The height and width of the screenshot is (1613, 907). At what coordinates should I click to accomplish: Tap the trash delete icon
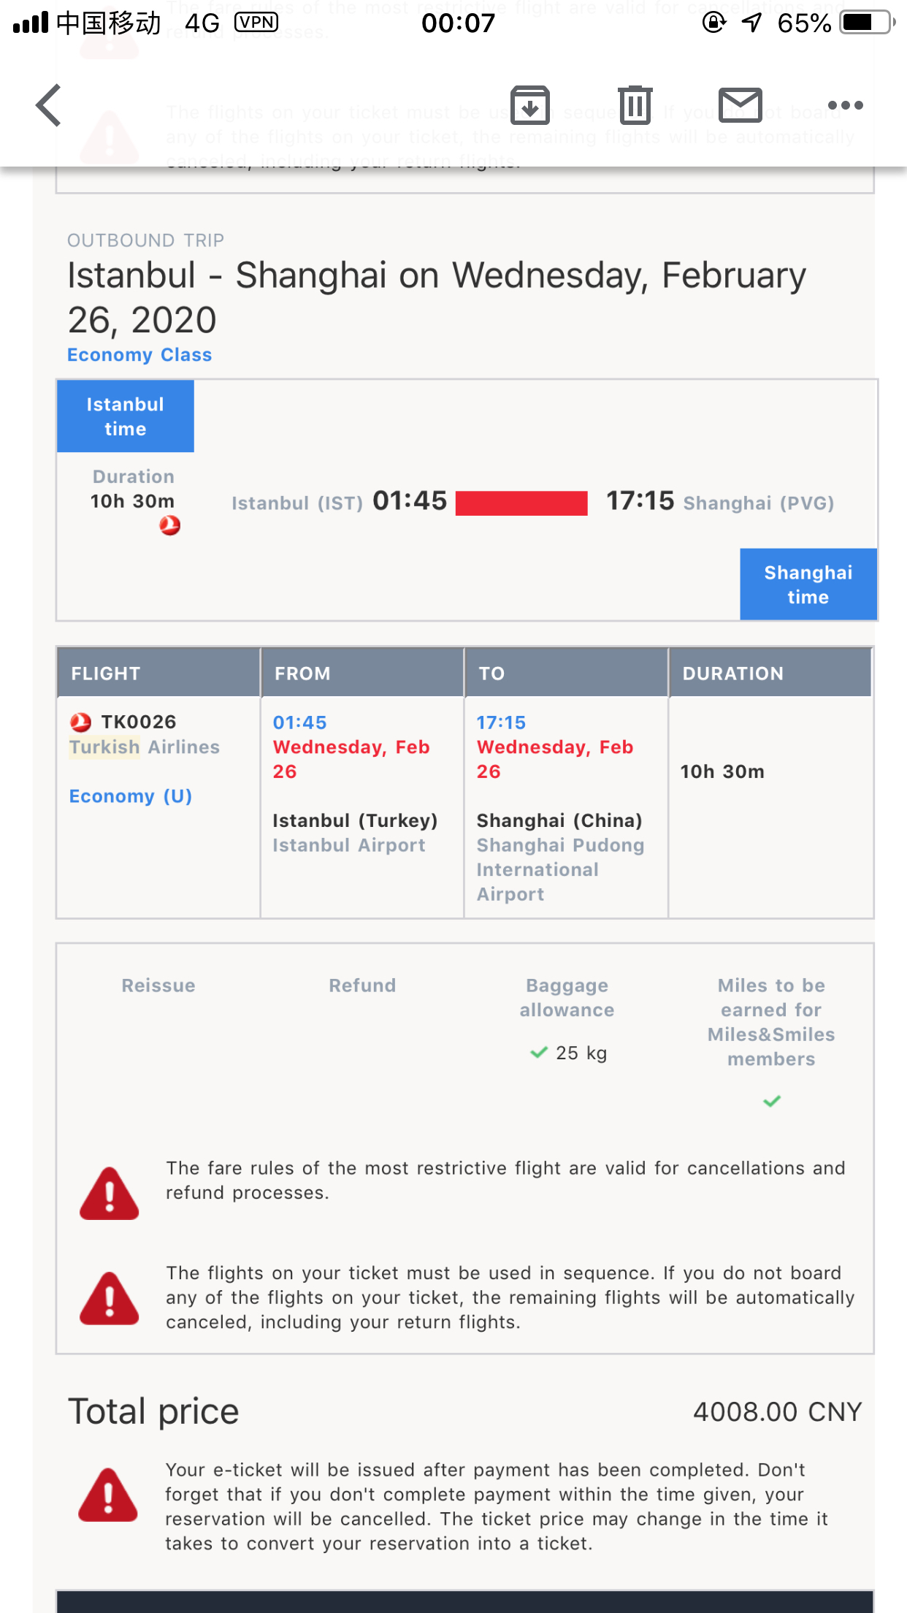coord(635,105)
